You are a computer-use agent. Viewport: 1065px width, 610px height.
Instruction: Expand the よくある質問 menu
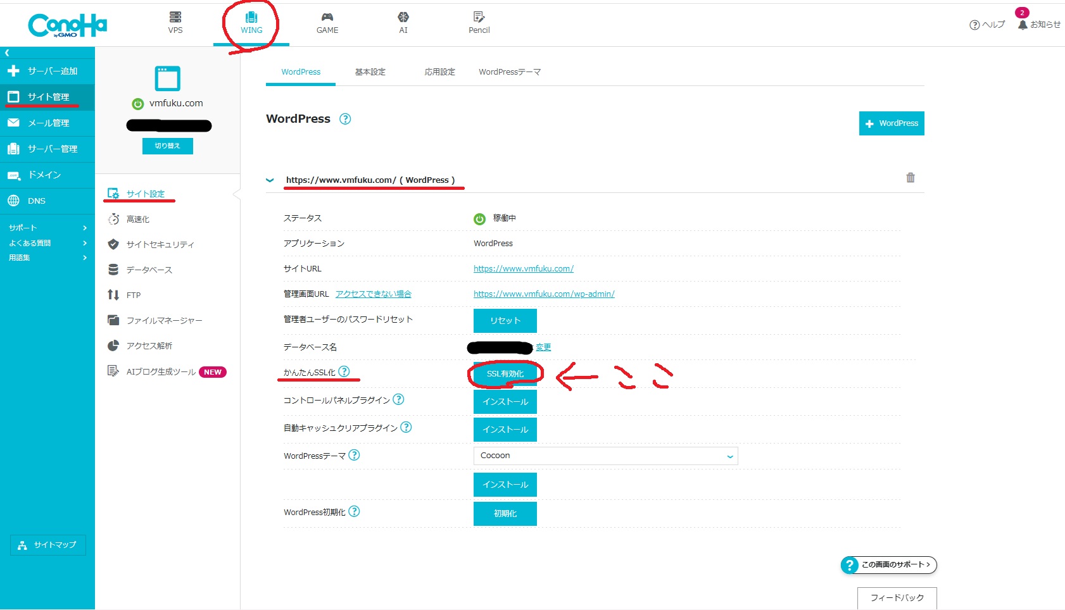point(47,243)
